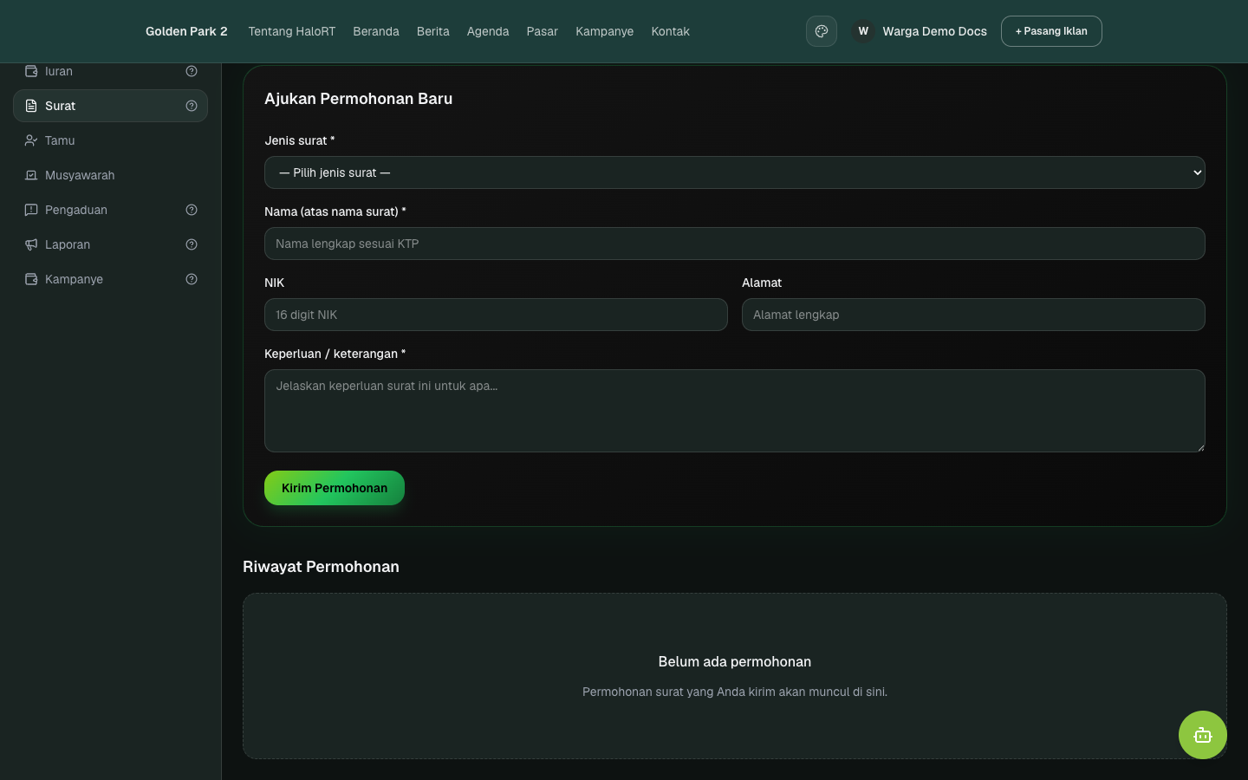Screen dimensions: 1248x780
Task: Open the Jenis surat dropdown
Action: [735, 172]
